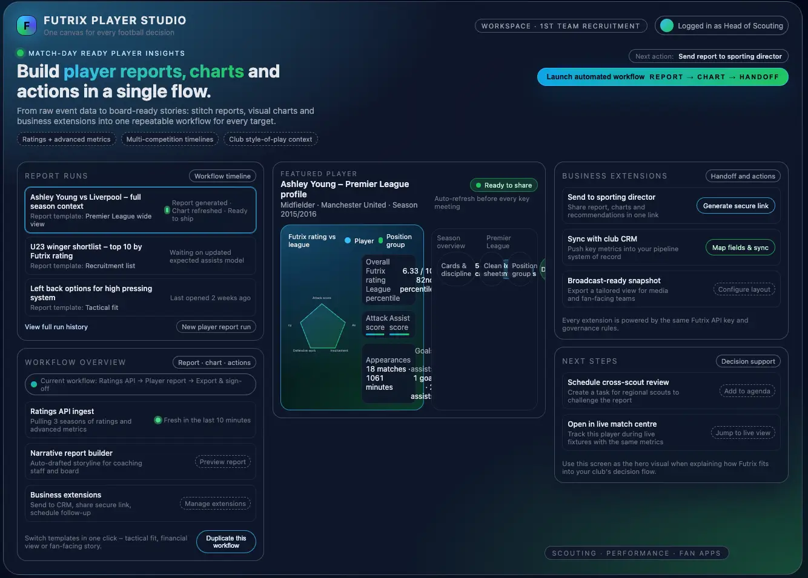Switch to the Season overview tab
The width and height of the screenshot is (808, 578).
[x=451, y=243]
